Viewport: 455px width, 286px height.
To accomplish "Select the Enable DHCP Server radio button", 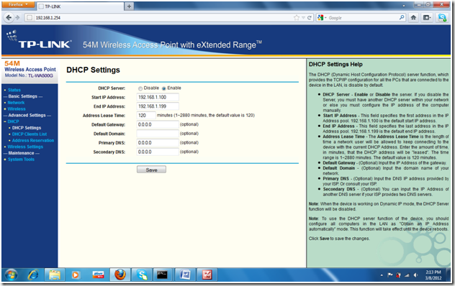I will pyautogui.click(x=164, y=88).
